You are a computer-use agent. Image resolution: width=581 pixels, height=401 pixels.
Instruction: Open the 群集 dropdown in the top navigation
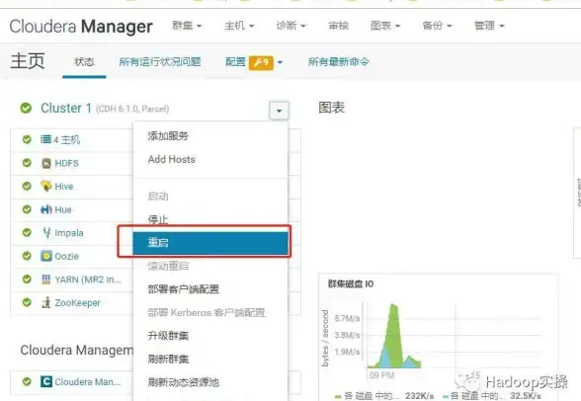(x=187, y=26)
